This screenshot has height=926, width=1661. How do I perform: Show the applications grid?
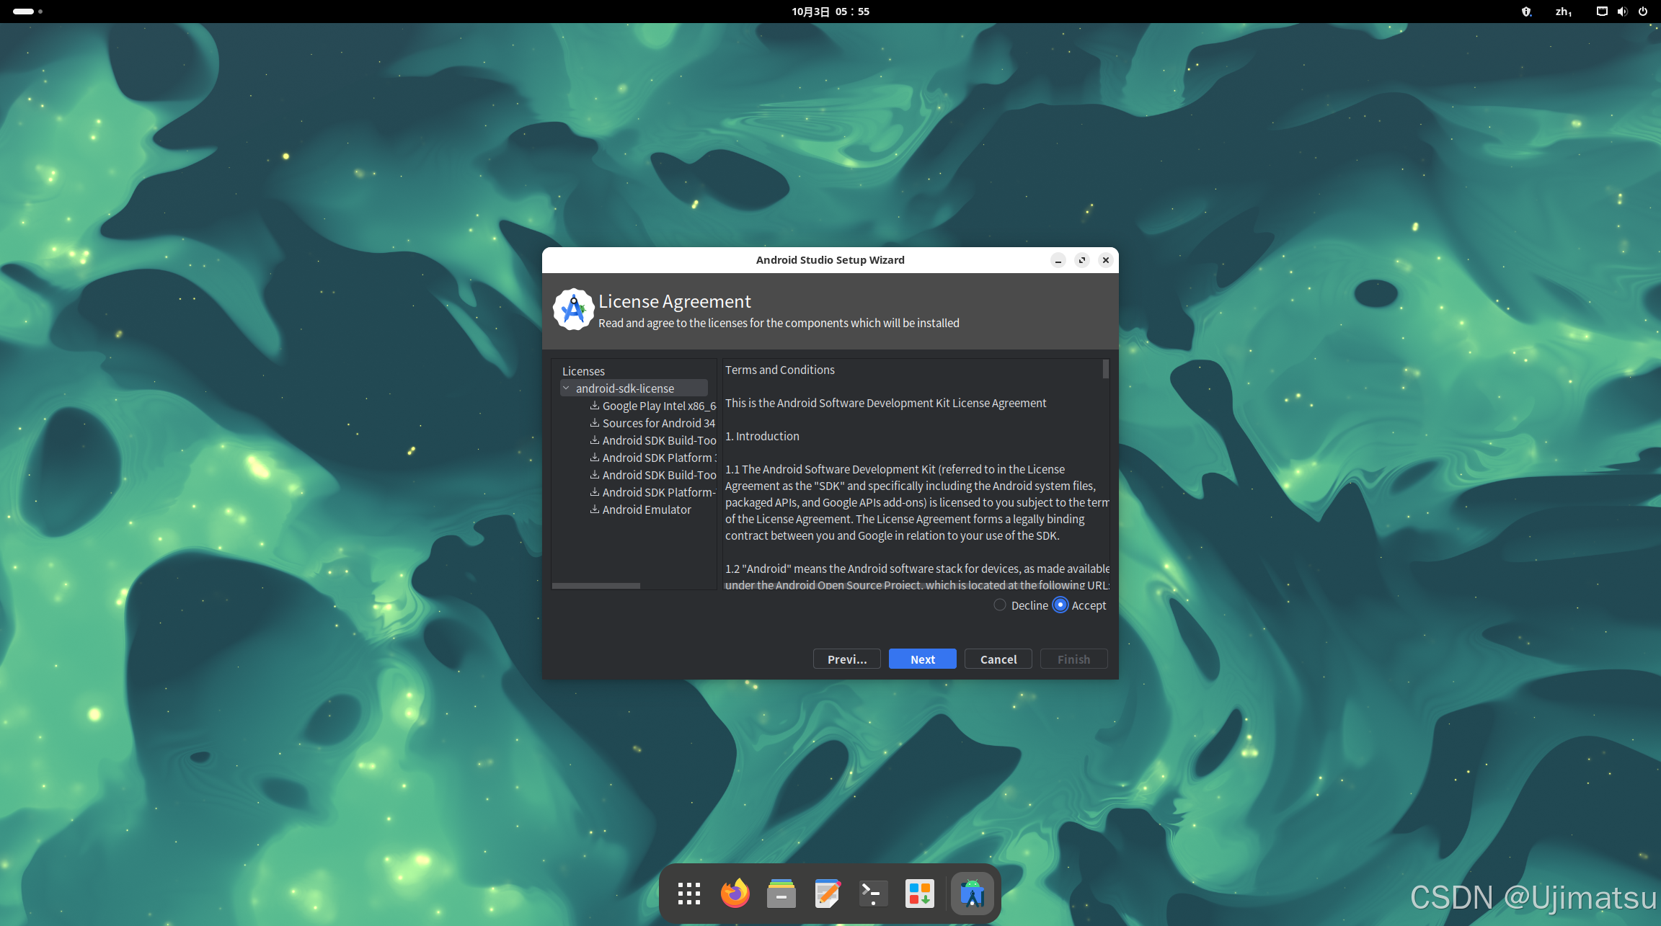(x=688, y=894)
